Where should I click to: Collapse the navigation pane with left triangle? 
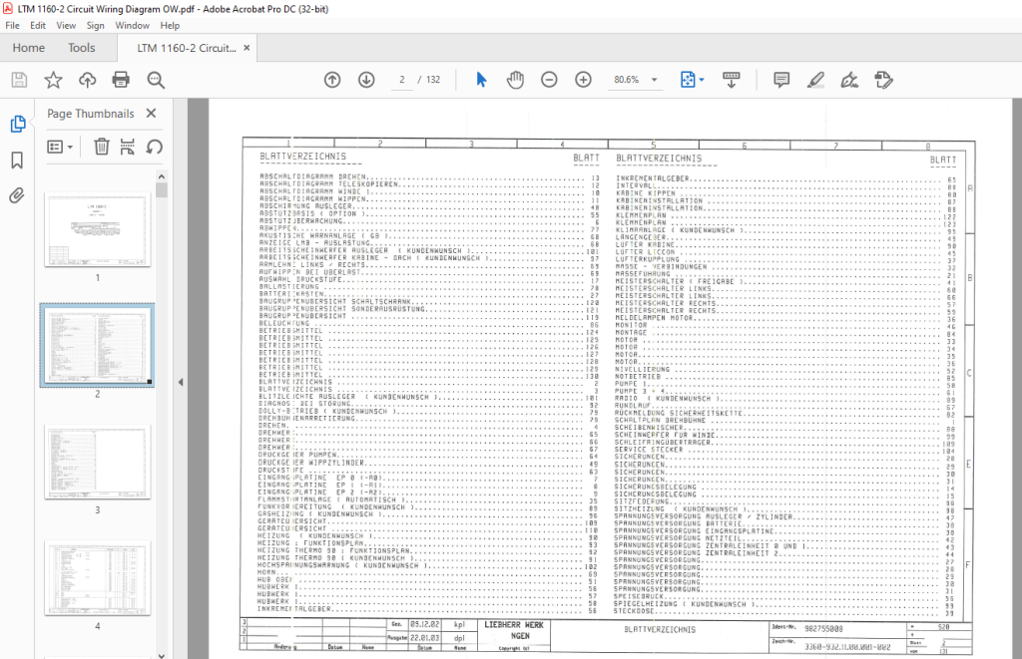point(181,382)
